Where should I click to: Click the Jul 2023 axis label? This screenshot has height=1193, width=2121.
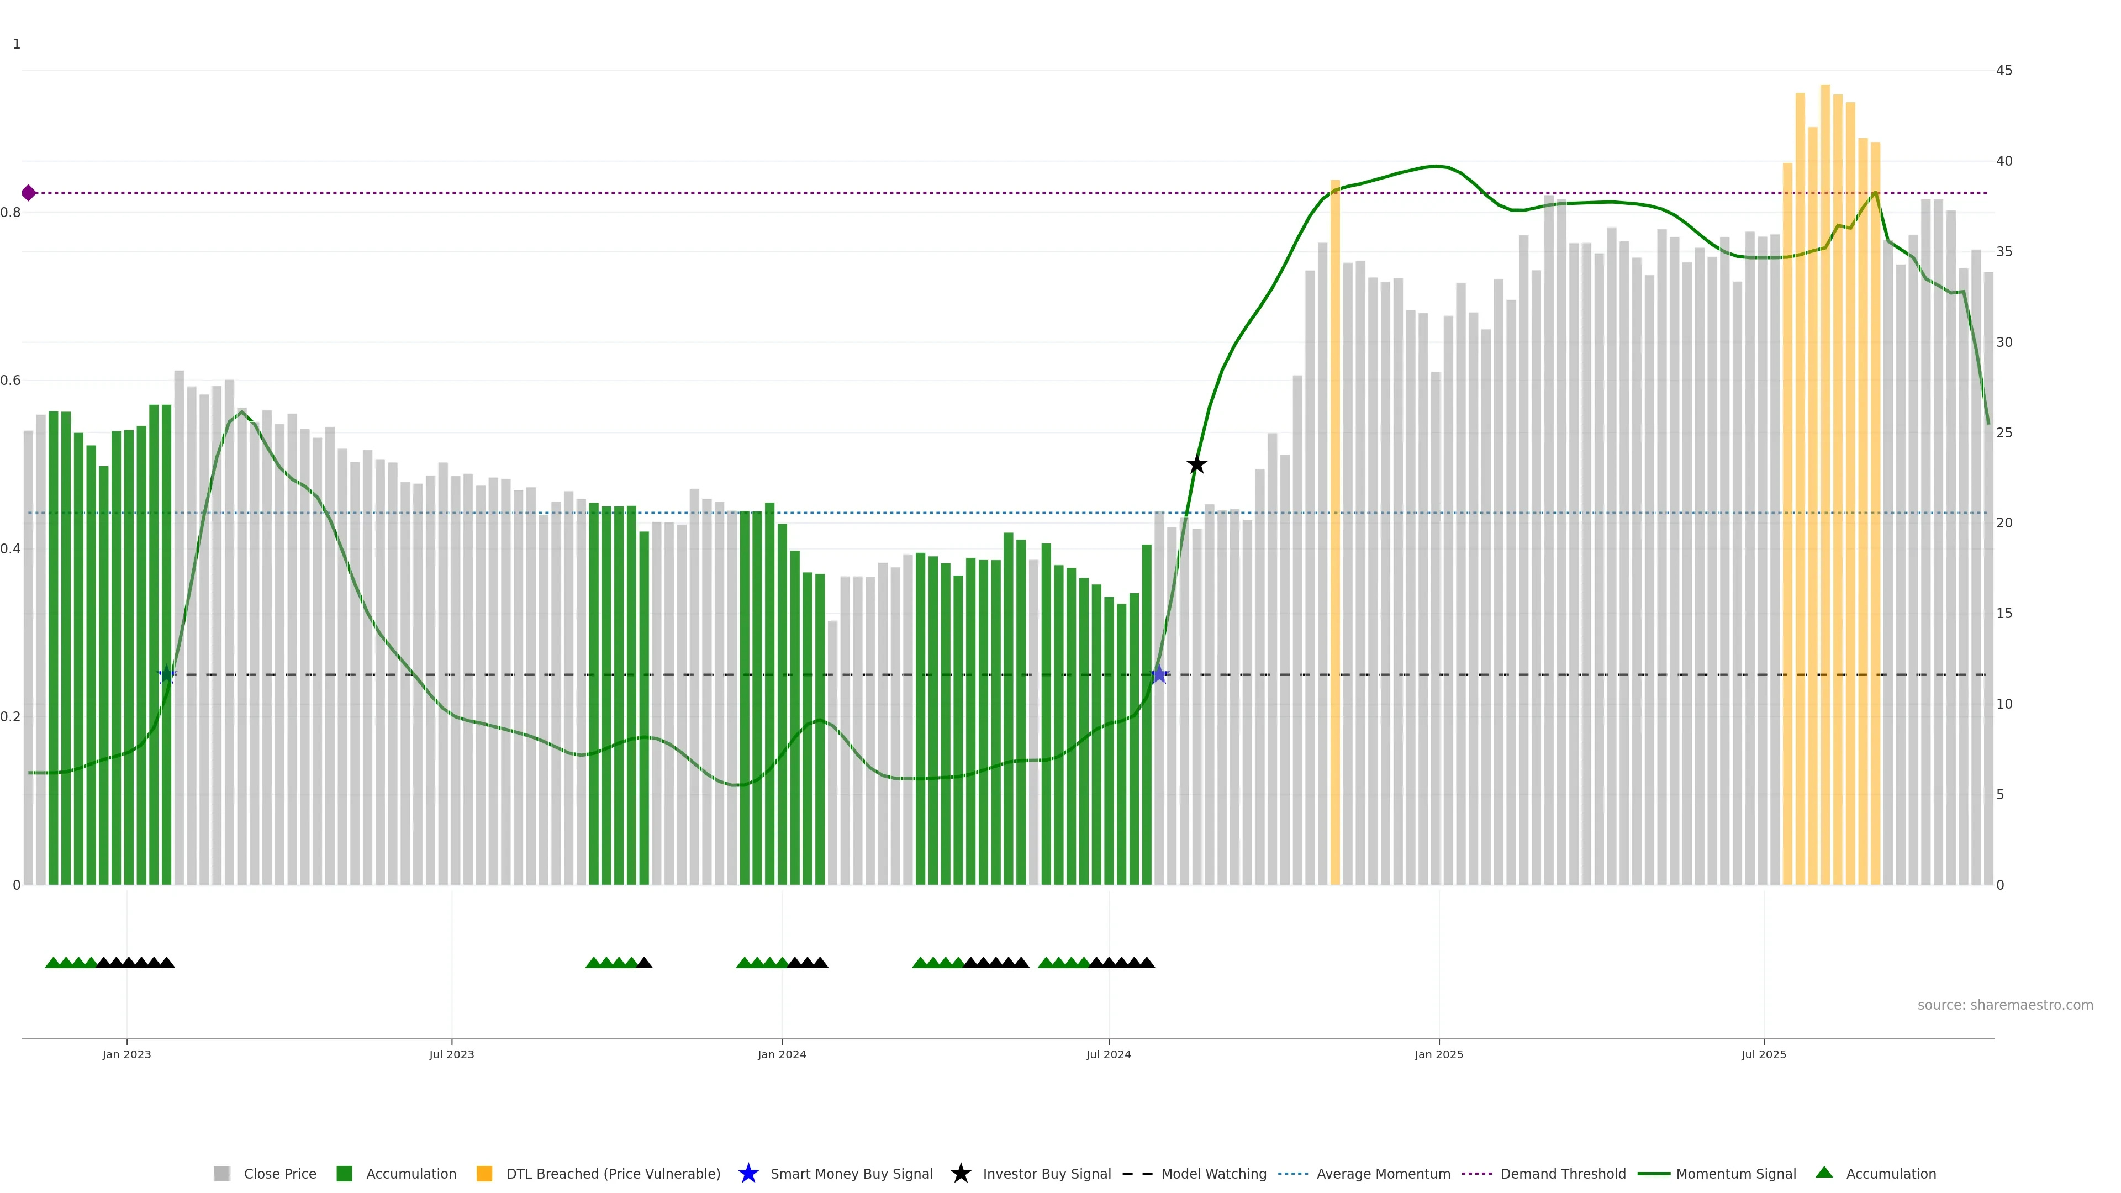[x=451, y=1054]
